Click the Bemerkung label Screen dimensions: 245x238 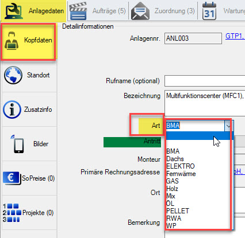pos(144,223)
